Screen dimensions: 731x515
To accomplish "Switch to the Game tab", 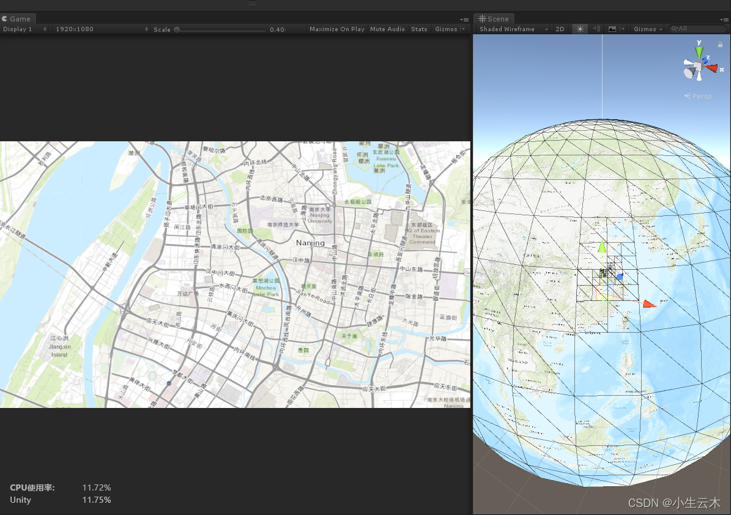I will pos(18,18).
